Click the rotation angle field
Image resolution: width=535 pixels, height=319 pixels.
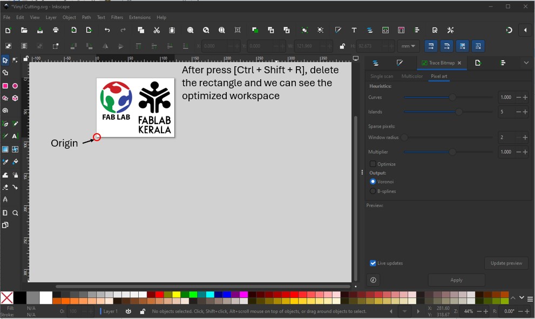point(509,311)
